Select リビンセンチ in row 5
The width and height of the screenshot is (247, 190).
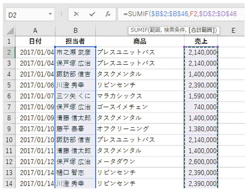click(x=140, y=85)
